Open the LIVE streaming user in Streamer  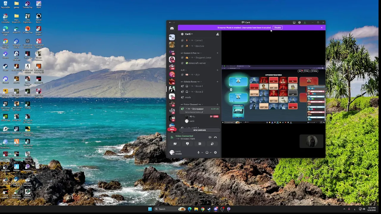pyautogui.click(x=202, y=117)
